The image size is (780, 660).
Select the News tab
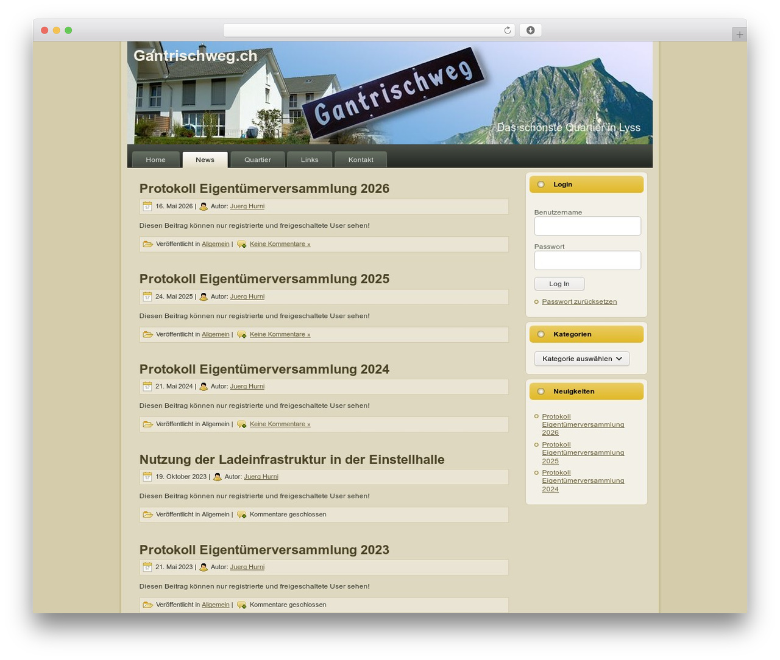click(x=205, y=160)
